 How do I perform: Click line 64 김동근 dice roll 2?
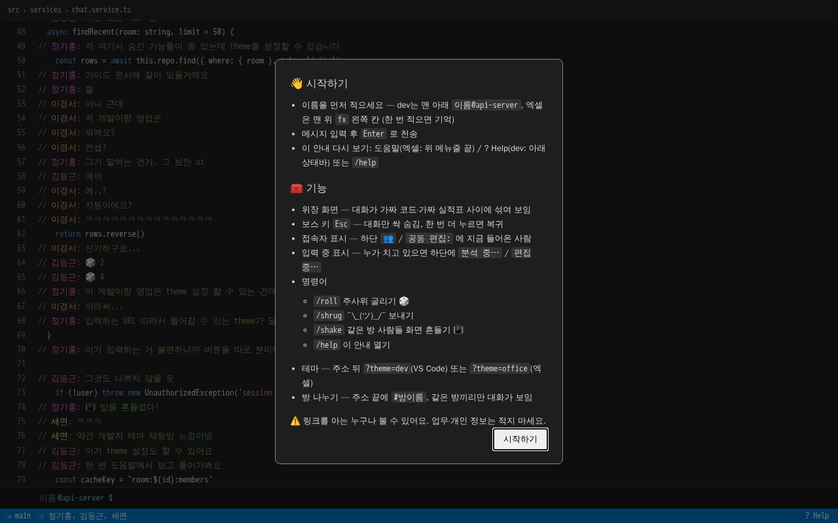coord(71,263)
